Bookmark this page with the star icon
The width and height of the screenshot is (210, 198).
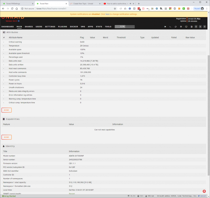(x=115, y=8)
